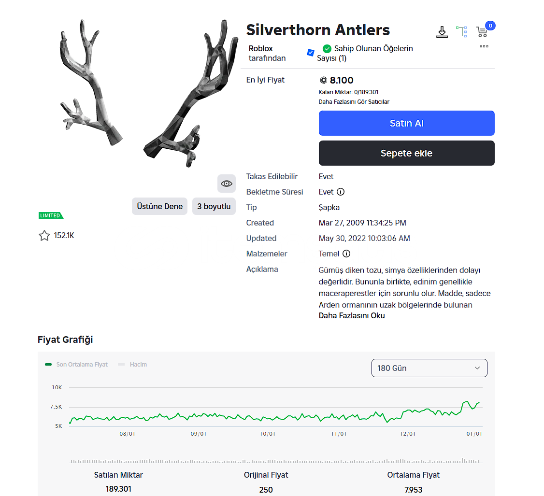This screenshot has height=496, width=544.
Task: Click the info icon beside Temel materials
Action: tap(346, 254)
